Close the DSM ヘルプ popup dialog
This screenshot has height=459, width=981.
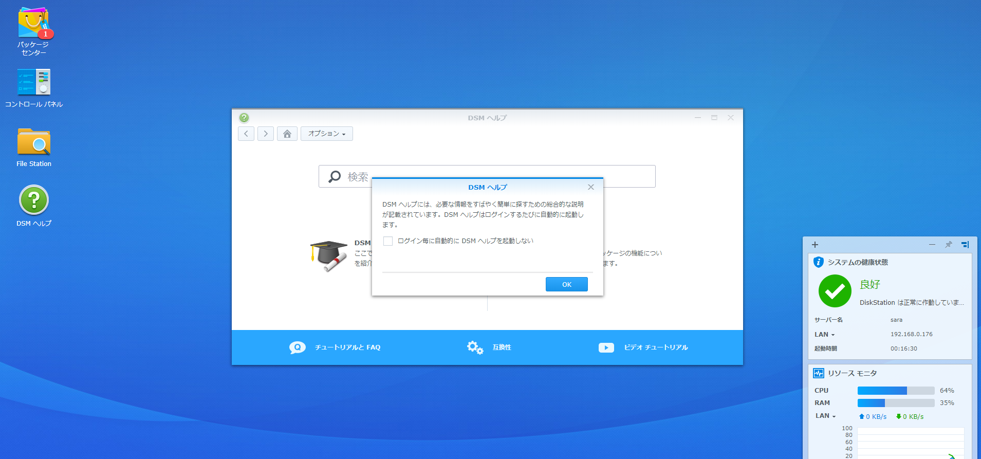pos(591,187)
